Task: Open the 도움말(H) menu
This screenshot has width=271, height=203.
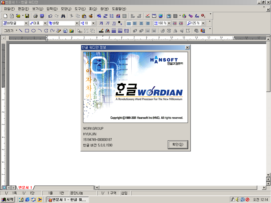Action: (119, 9)
